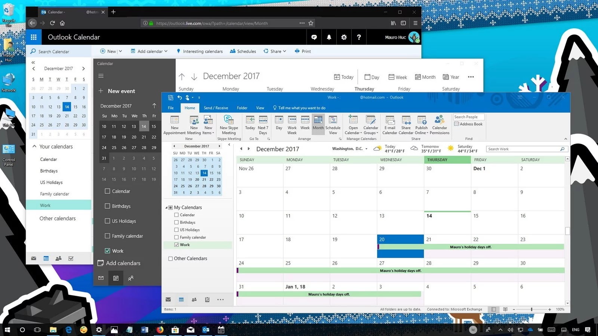Check US Holidays in Windows Calendar app
Screen dimensions: 598x336
108,221
